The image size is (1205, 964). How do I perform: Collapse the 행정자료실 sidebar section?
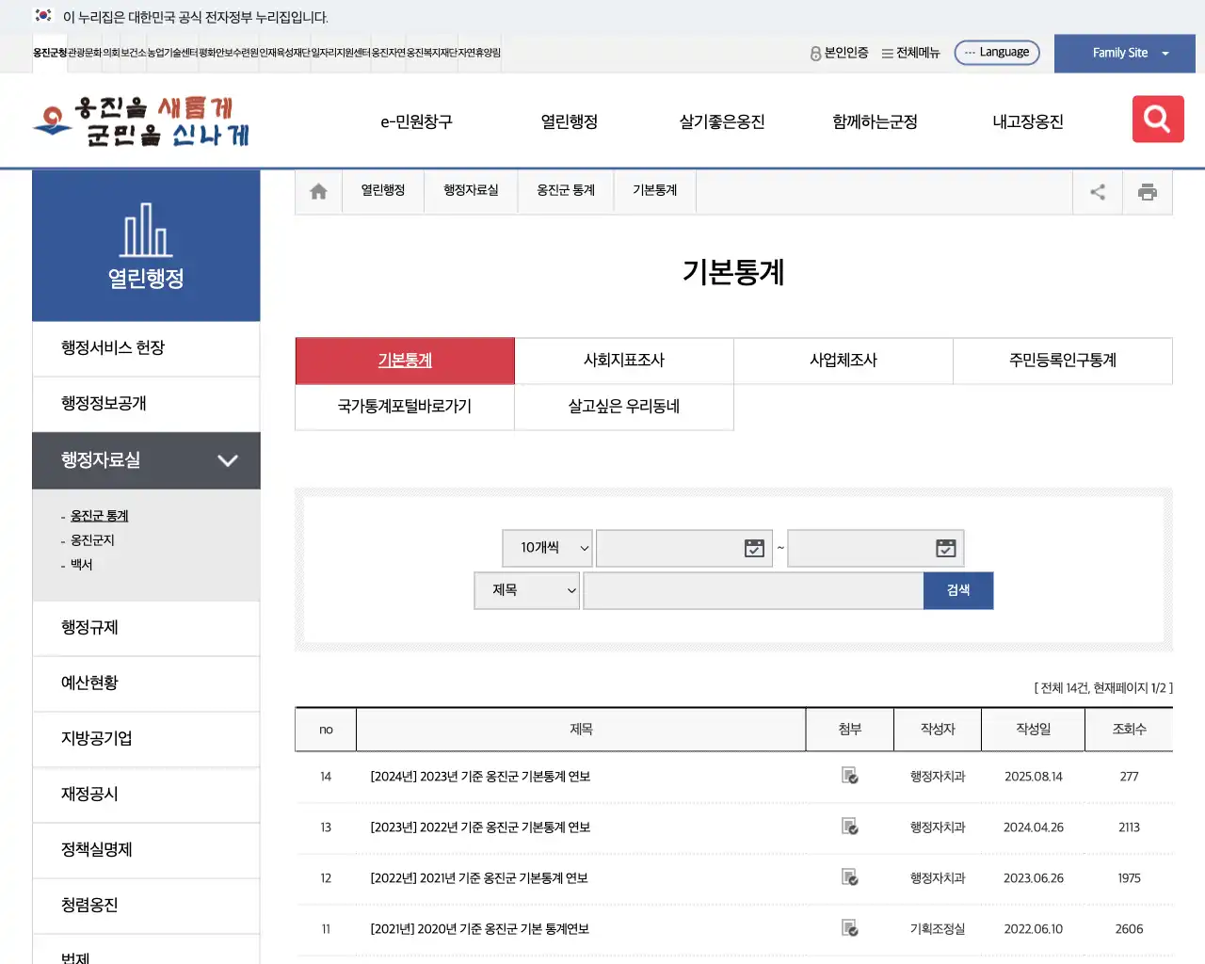point(227,461)
